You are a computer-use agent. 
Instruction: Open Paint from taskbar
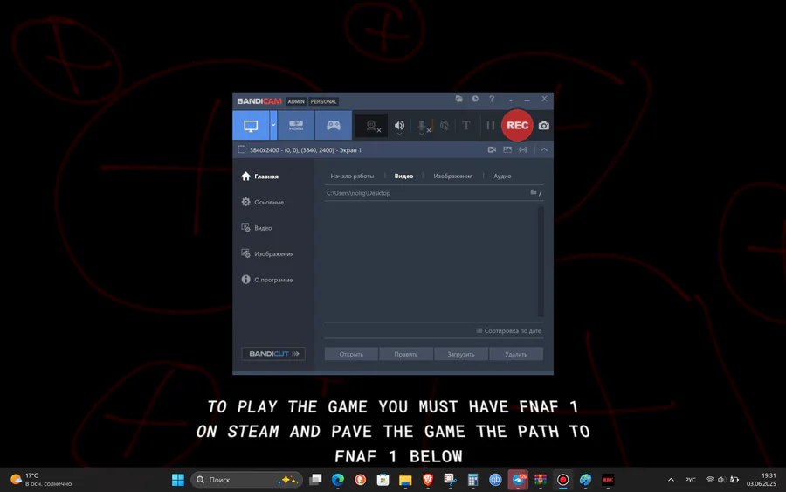(x=585, y=480)
